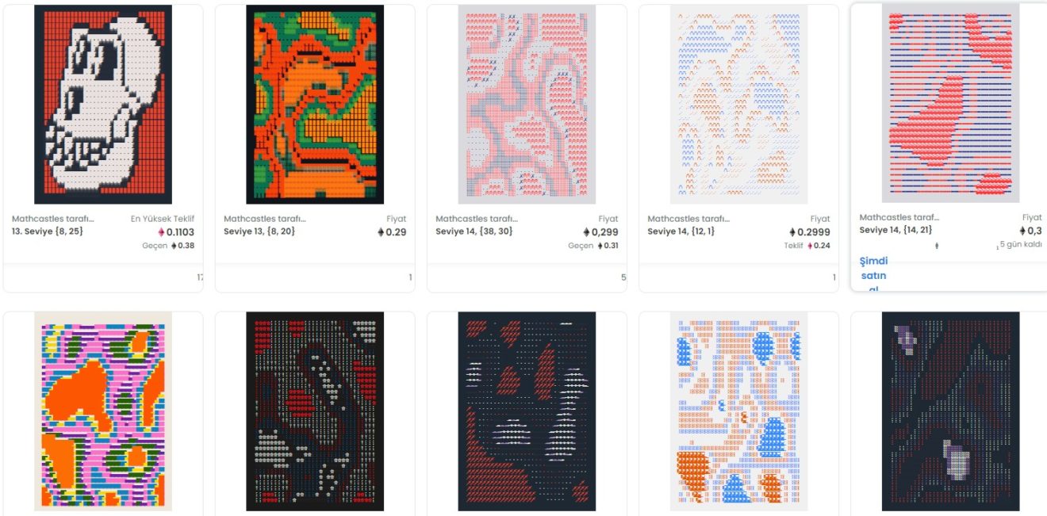Open the orange and green castle artwork
This screenshot has width=1047, height=516.
point(315,105)
